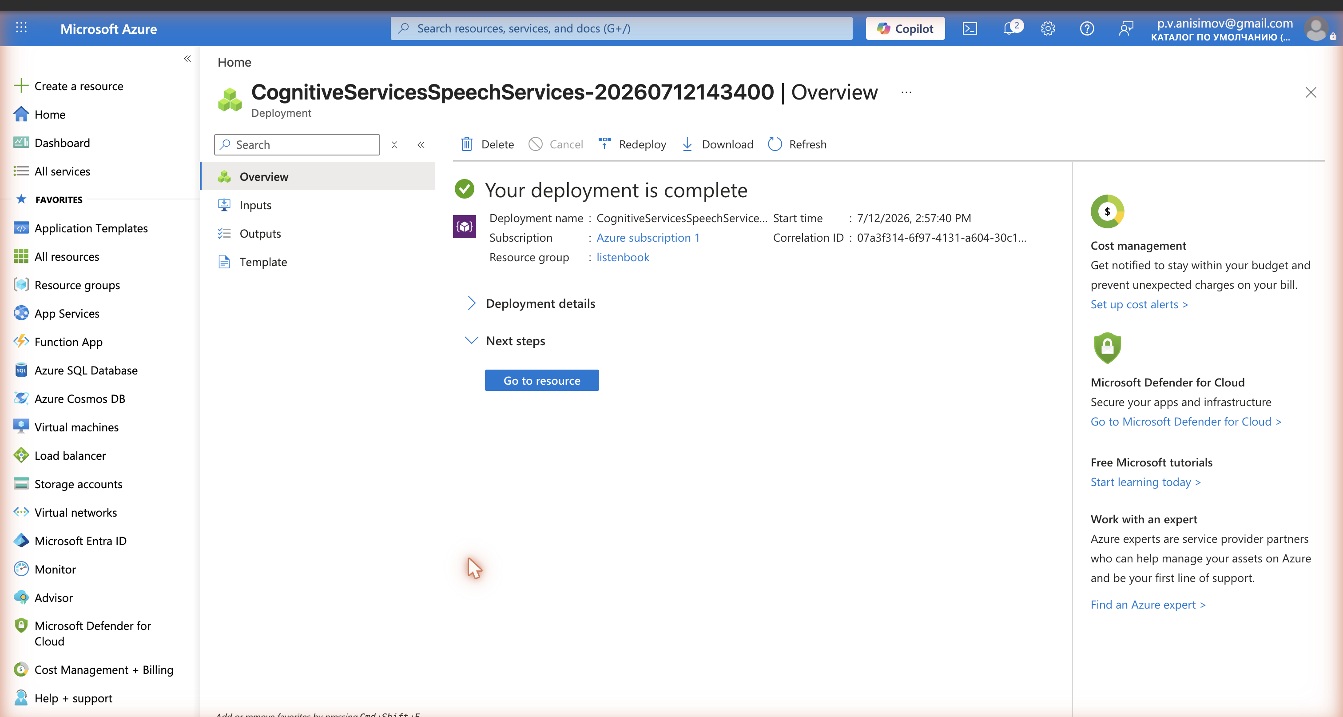Screen dimensions: 1343x717
Task: Redeploy the deployment
Action: pyautogui.click(x=632, y=144)
